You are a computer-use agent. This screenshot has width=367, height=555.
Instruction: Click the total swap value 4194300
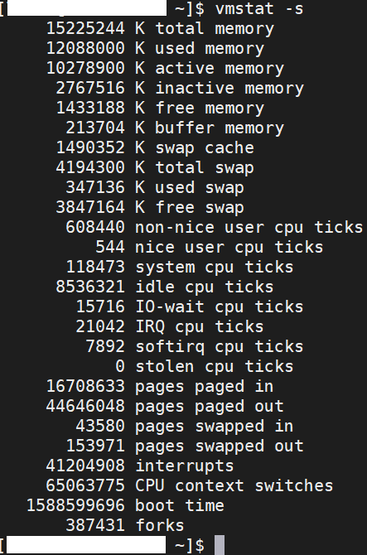click(x=90, y=167)
